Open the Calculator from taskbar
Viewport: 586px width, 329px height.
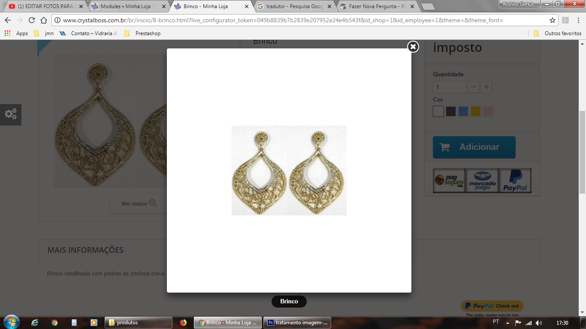(74, 323)
